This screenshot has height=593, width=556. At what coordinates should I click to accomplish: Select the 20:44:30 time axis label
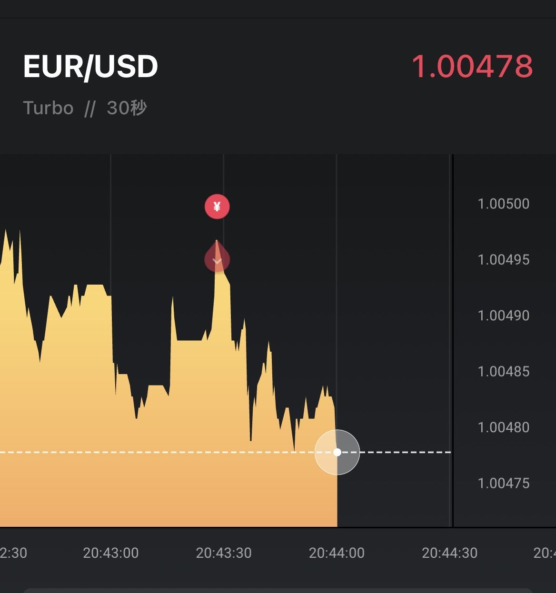[x=449, y=553]
